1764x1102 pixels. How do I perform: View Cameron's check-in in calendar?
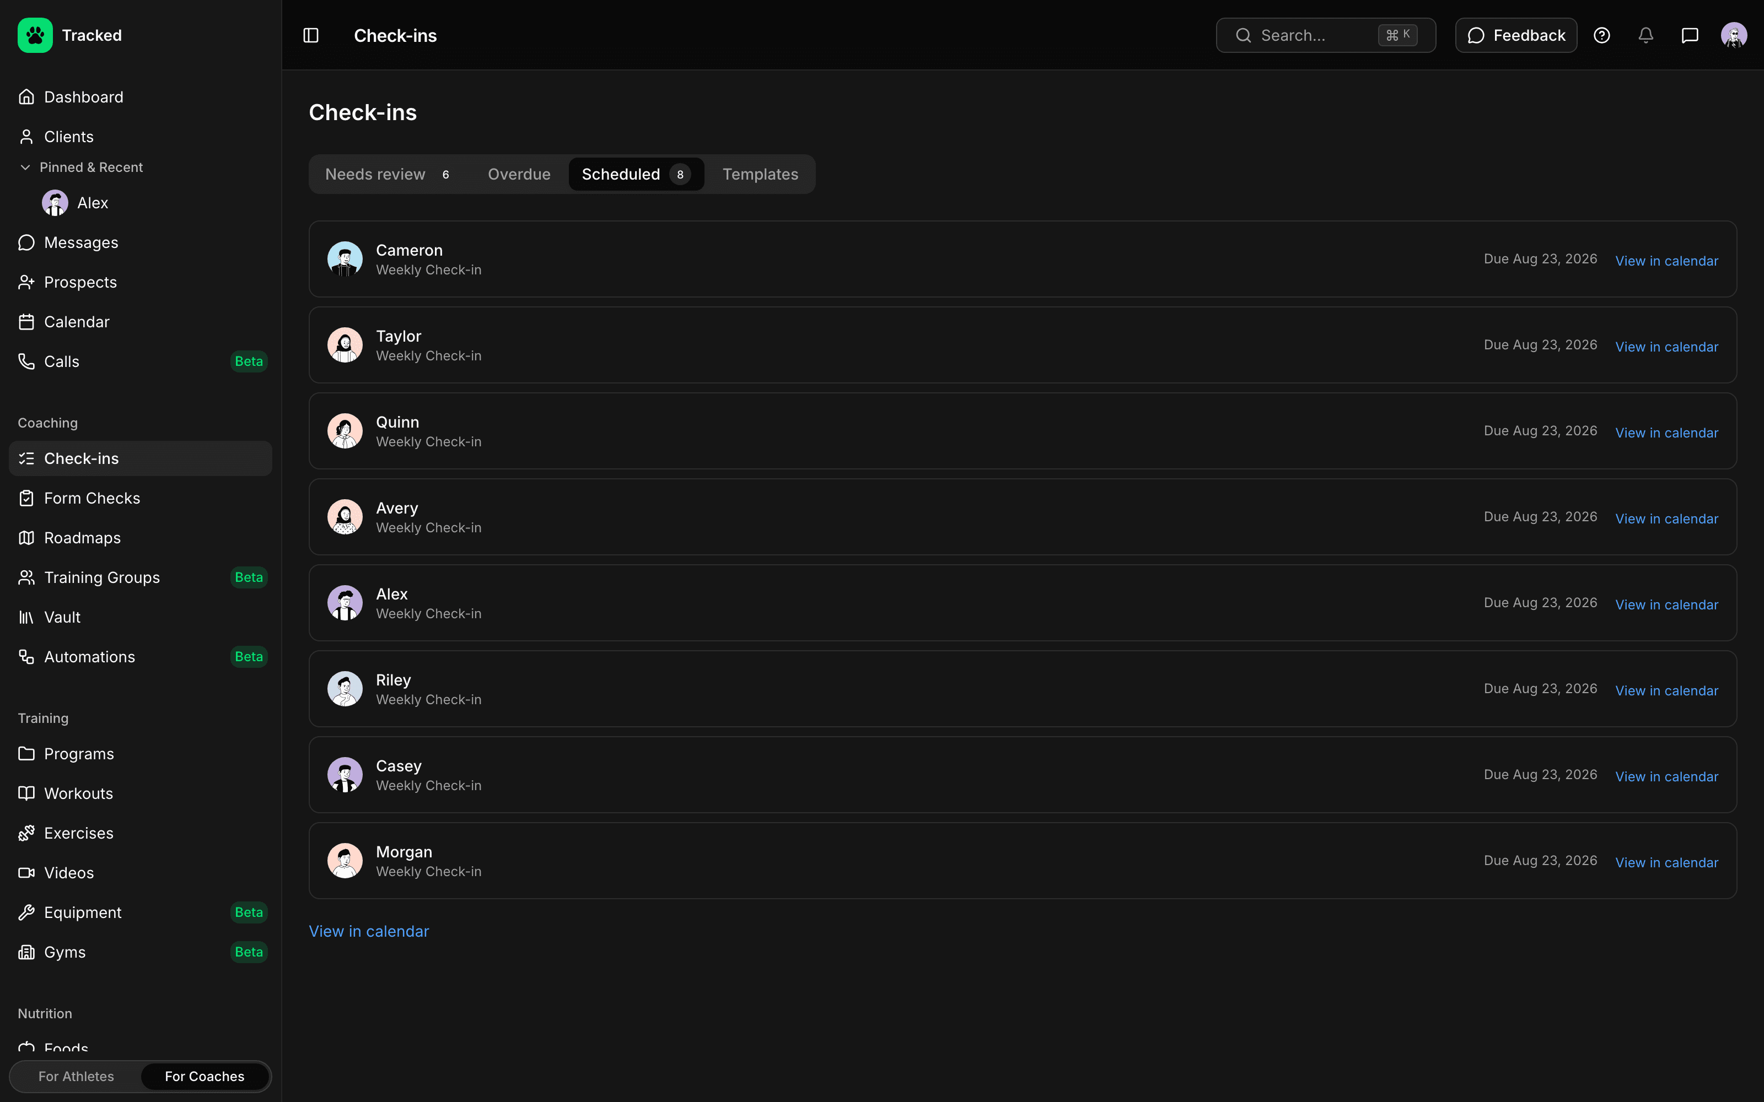(1666, 261)
